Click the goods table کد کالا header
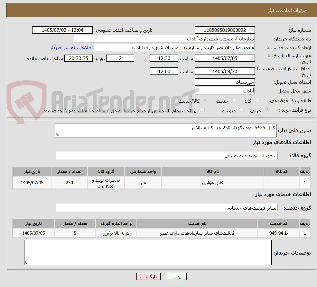This screenshot has width=317, height=287. click(282, 172)
